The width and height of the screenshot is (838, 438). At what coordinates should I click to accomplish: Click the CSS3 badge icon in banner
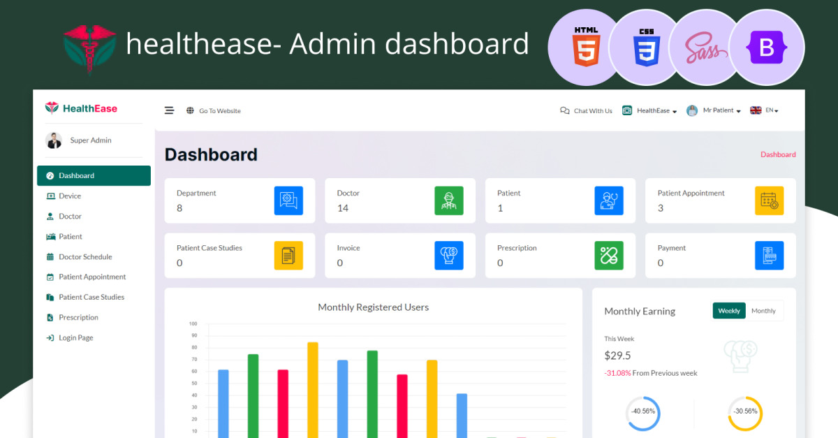coord(646,48)
